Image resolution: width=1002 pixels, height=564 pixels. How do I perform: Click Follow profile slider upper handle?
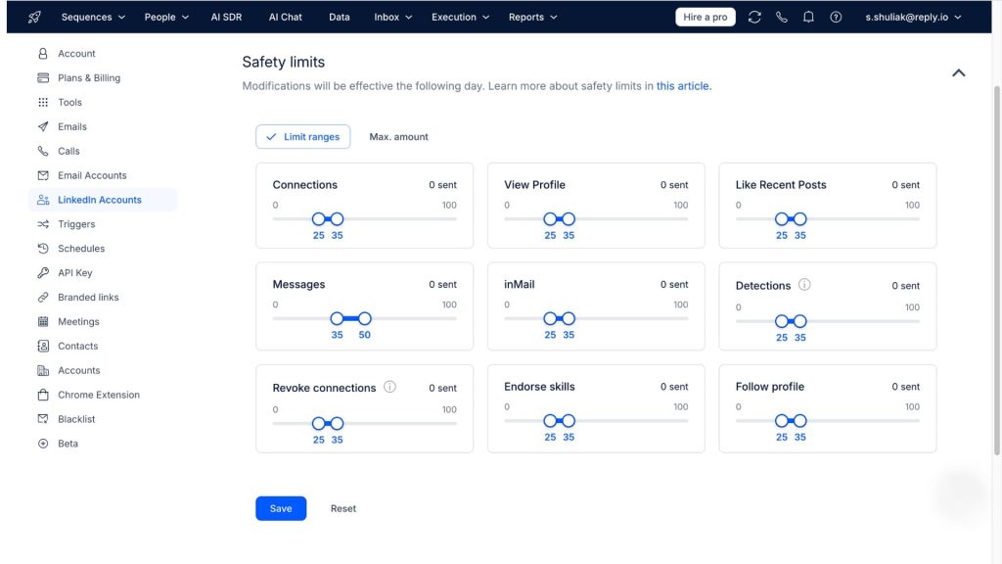coord(800,421)
